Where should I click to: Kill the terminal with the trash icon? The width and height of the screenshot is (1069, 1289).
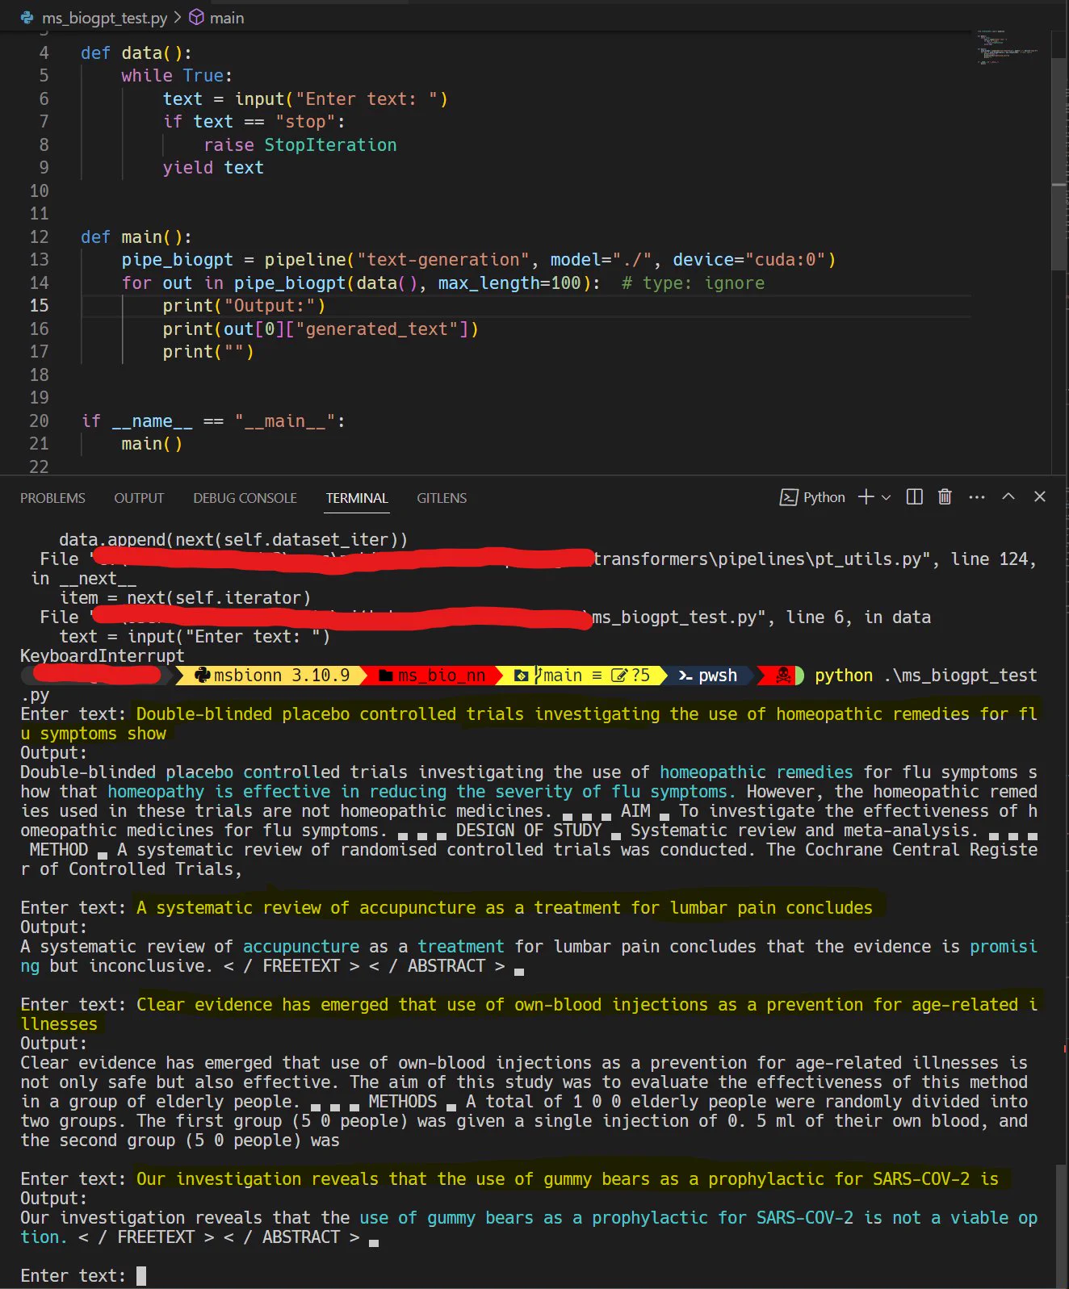click(x=945, y=497)
